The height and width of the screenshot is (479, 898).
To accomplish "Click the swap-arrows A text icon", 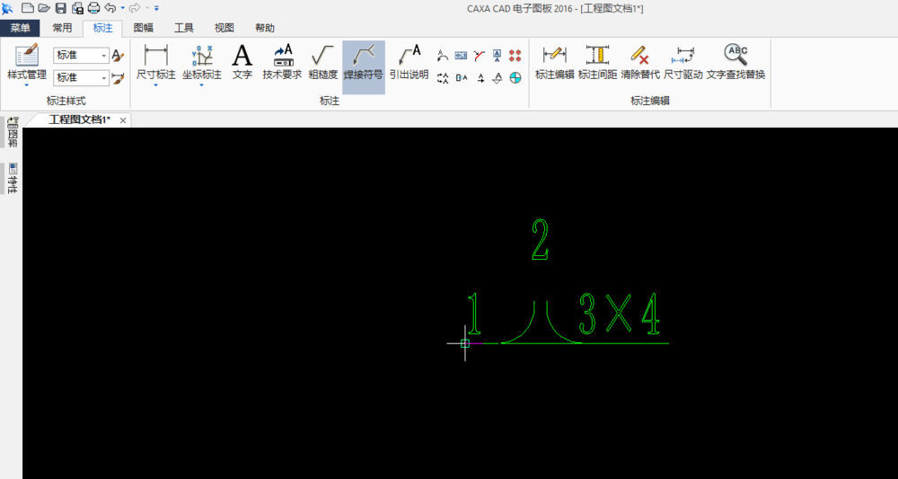I will pyautogui.click(x=442, y=78).
